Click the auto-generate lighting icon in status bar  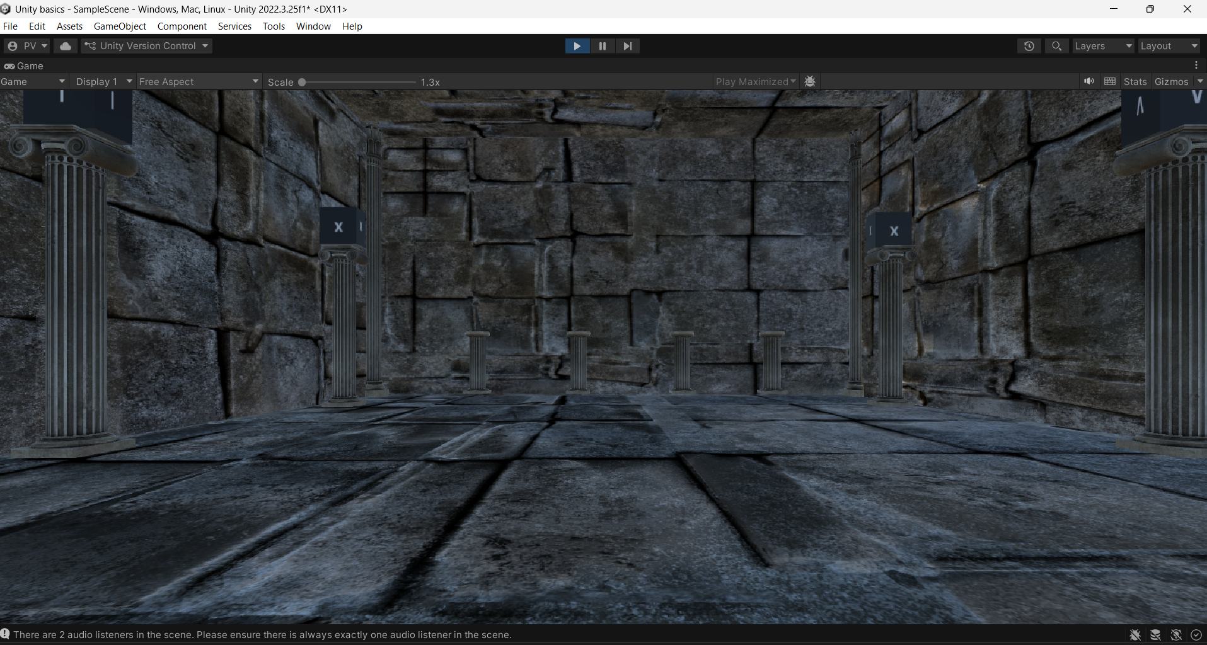[1175, 634]
